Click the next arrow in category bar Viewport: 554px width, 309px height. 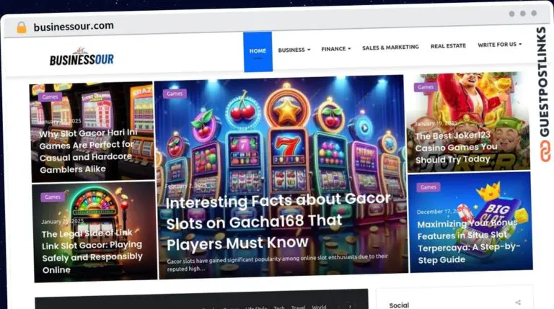(350, 306)
